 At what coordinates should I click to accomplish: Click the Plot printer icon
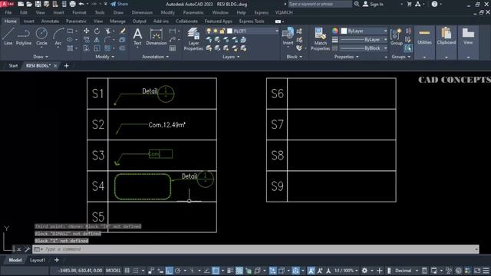click(72, 4)
